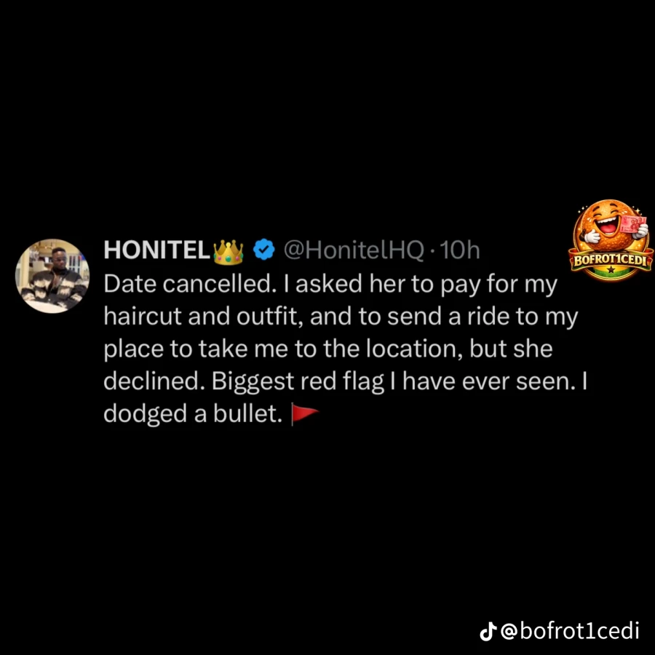Click the black star below the banner
This screenshot has width=655, height=655.
pyautogui.click(x=611, y=269)
